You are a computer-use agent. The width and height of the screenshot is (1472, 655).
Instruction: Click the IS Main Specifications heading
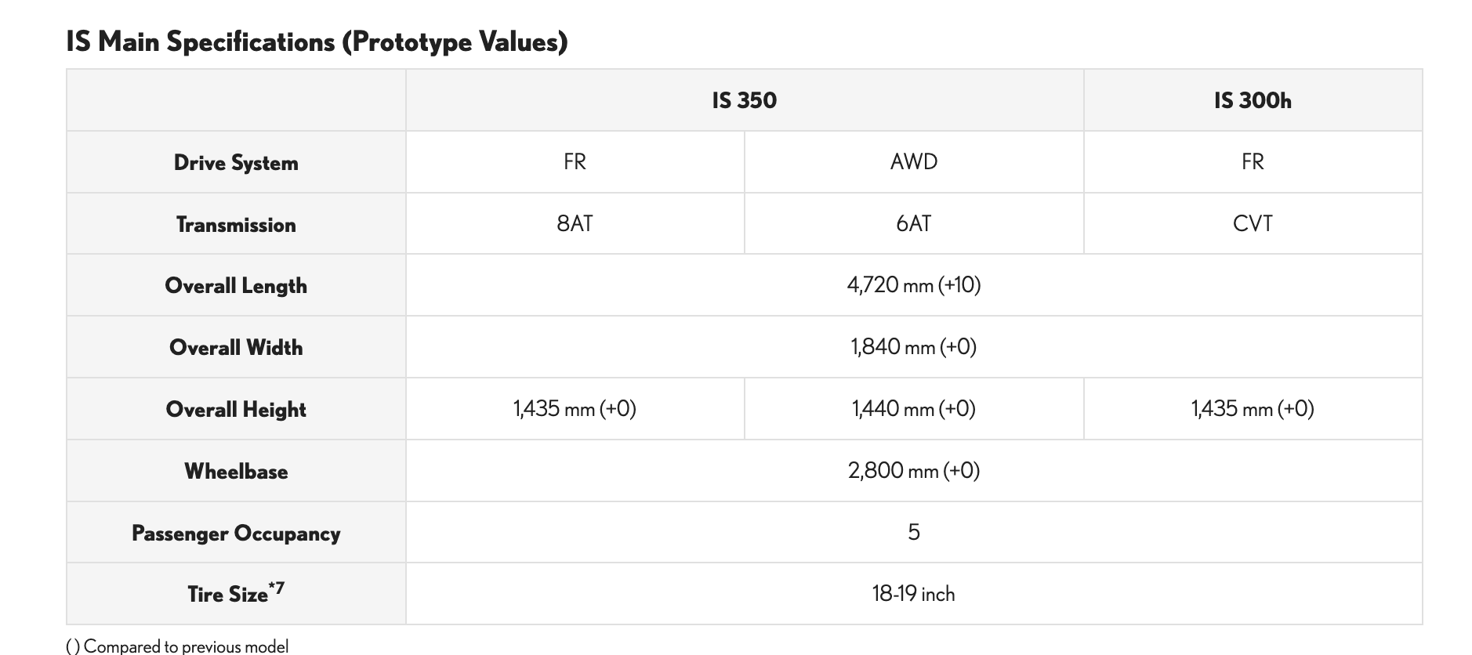(317, 42)
